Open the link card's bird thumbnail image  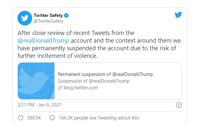[x=36, y=81]
